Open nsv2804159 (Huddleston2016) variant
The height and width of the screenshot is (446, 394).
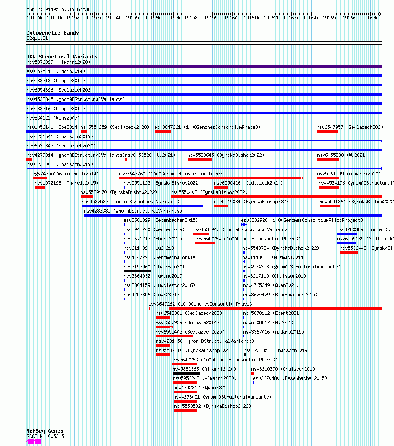159,285
